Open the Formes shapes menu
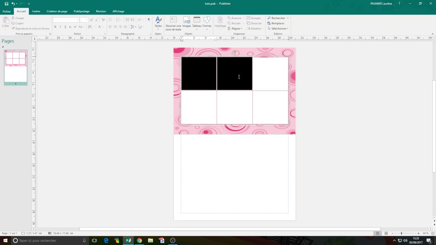This screenshot has height=245, width=436. pyautogui.click(x=207, y=23)
